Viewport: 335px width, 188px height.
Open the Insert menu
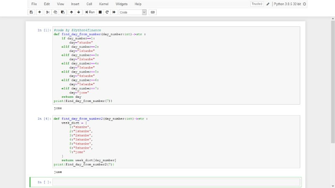coord(75,4)
